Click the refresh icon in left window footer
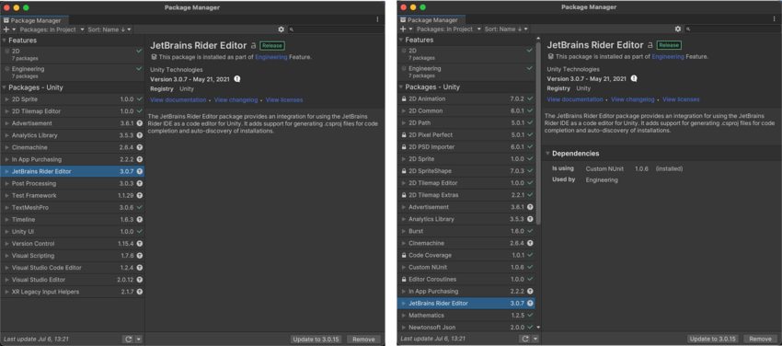This screenshot has height=346, width=782. (128, 339)
